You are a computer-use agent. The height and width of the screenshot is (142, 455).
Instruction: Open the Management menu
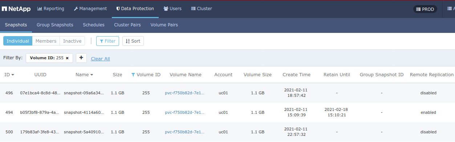[x=90, y=9]
